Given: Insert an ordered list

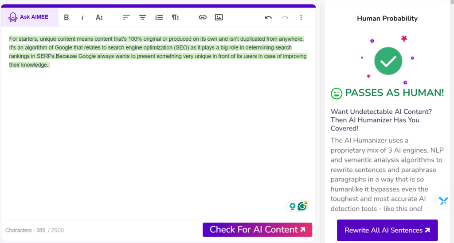Looking at the screenshot, I should click(159, 17).
